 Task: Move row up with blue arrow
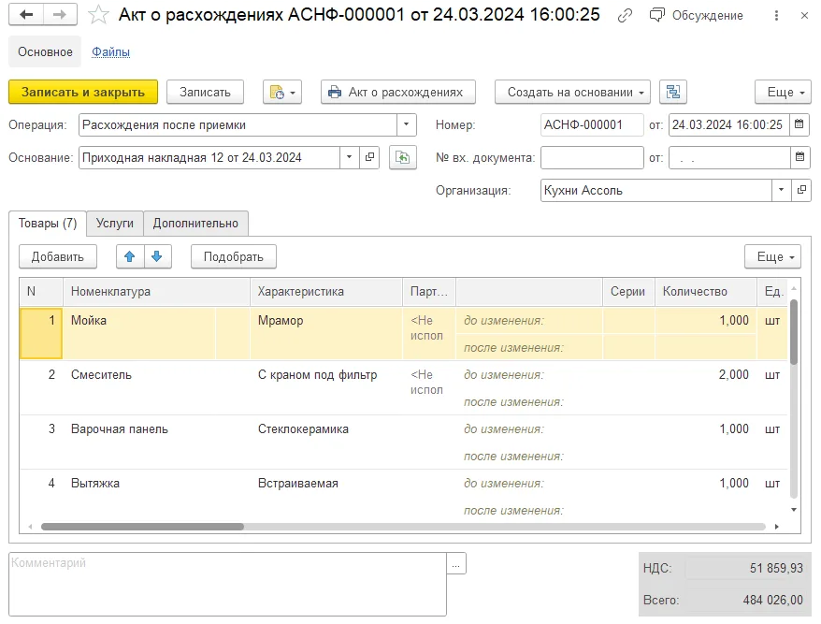(x=130, y=256)
